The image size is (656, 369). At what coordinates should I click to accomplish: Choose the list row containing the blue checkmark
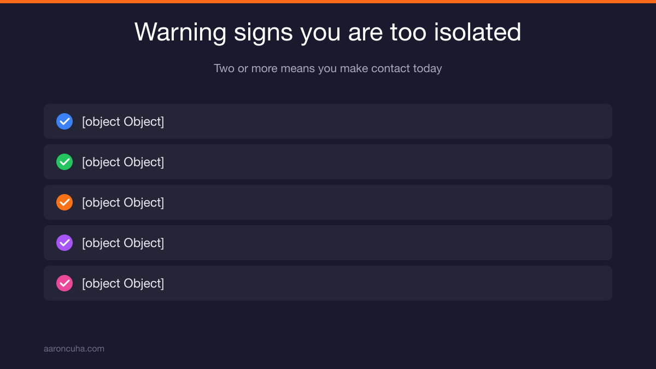tap(328, 121)
